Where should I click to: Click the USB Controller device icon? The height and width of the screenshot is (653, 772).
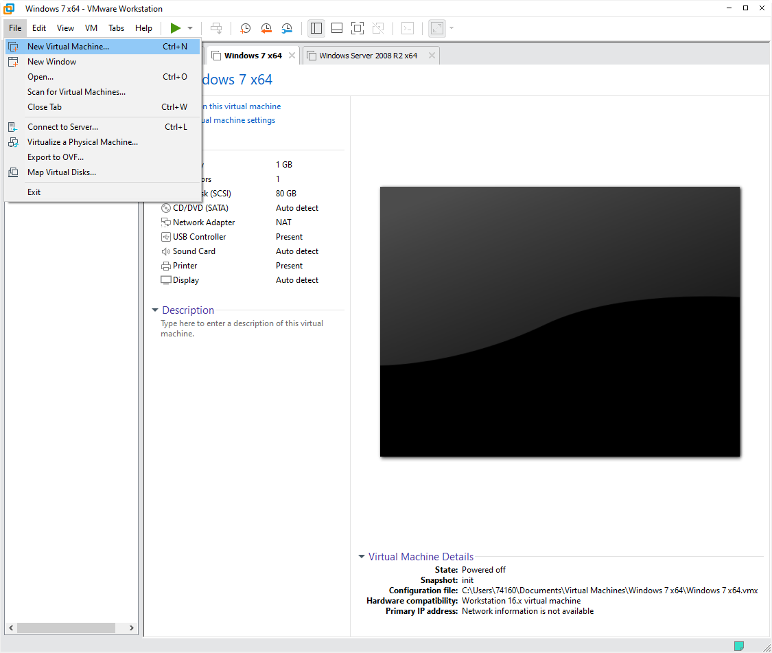(166, 237)
